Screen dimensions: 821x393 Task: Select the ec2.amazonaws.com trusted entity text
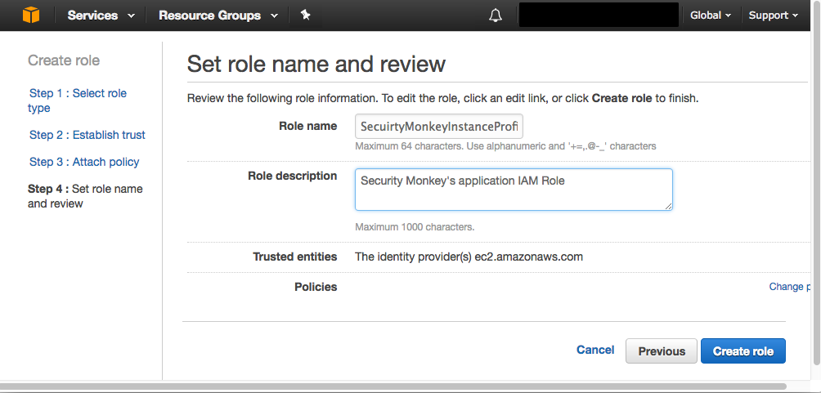pyautogui.click(x=528, y=257)
